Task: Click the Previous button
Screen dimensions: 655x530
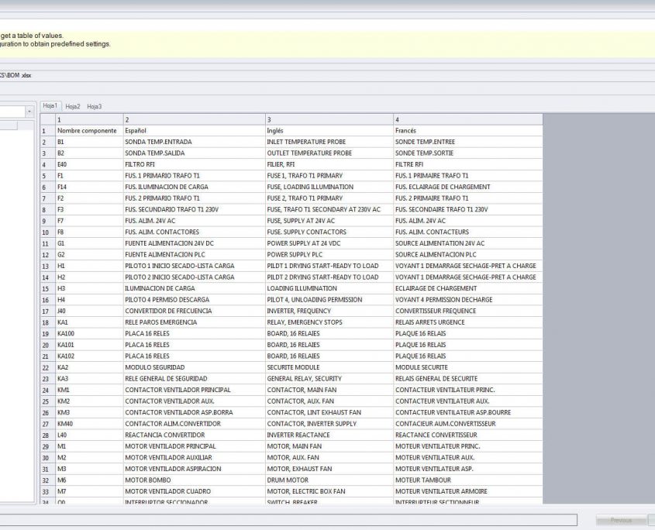Action: (621, 520)
